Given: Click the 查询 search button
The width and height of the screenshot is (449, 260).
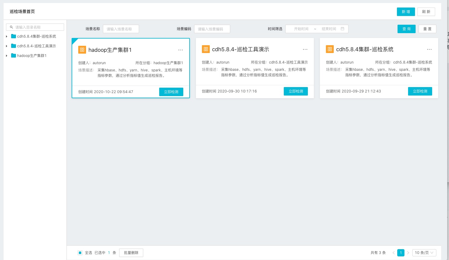Looking at the screenshot, I should click(407, 29).
